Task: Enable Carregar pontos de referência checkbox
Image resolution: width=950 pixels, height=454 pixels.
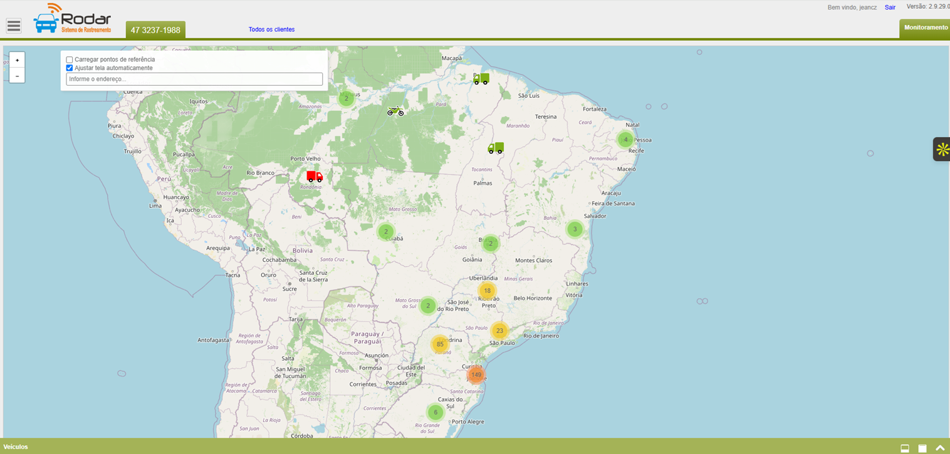Action: [x=70, y=59]
